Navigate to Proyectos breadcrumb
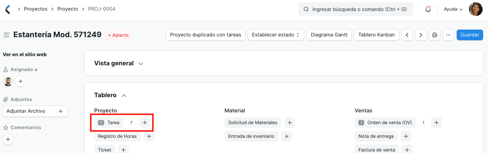The height and width of the screenshot is (153, 488). click(36, 9)
